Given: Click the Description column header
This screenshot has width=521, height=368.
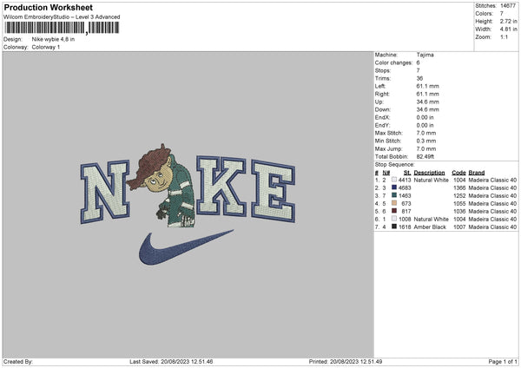Looking at the screenshot, I should pos(429,173).
